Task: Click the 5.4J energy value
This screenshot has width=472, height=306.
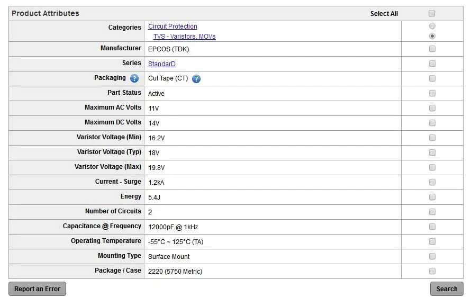Action: tap(154, 197)
